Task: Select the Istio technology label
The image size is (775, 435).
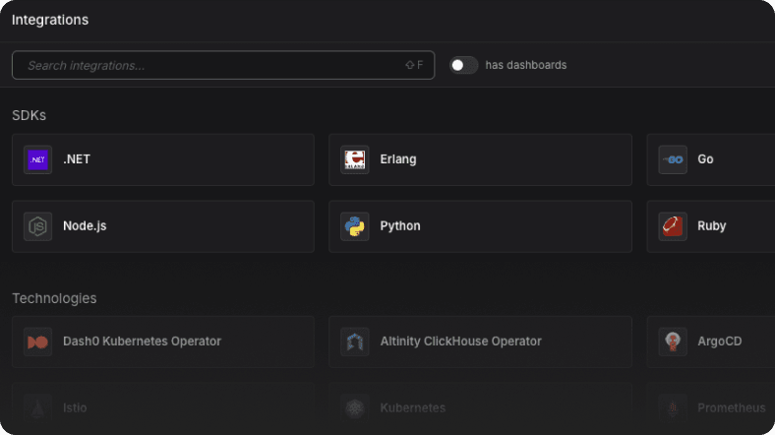Action: coord(75,407)
